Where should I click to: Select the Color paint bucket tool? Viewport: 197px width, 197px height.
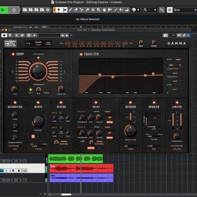click(x=127, y=10)
